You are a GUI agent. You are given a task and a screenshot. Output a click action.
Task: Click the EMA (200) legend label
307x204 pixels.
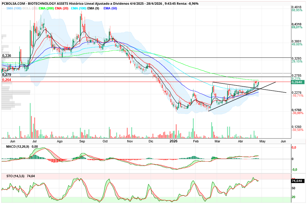coord(47,9)
